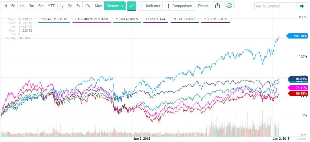Click the share chart icon
The image size is (310, 142).
click(x=218, y=6)
